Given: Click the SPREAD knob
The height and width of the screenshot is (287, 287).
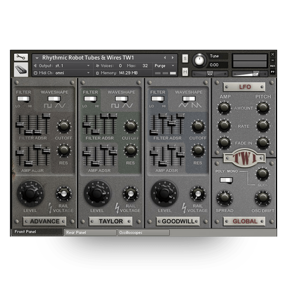Looking at the screenshot, I should pos(224,198).
